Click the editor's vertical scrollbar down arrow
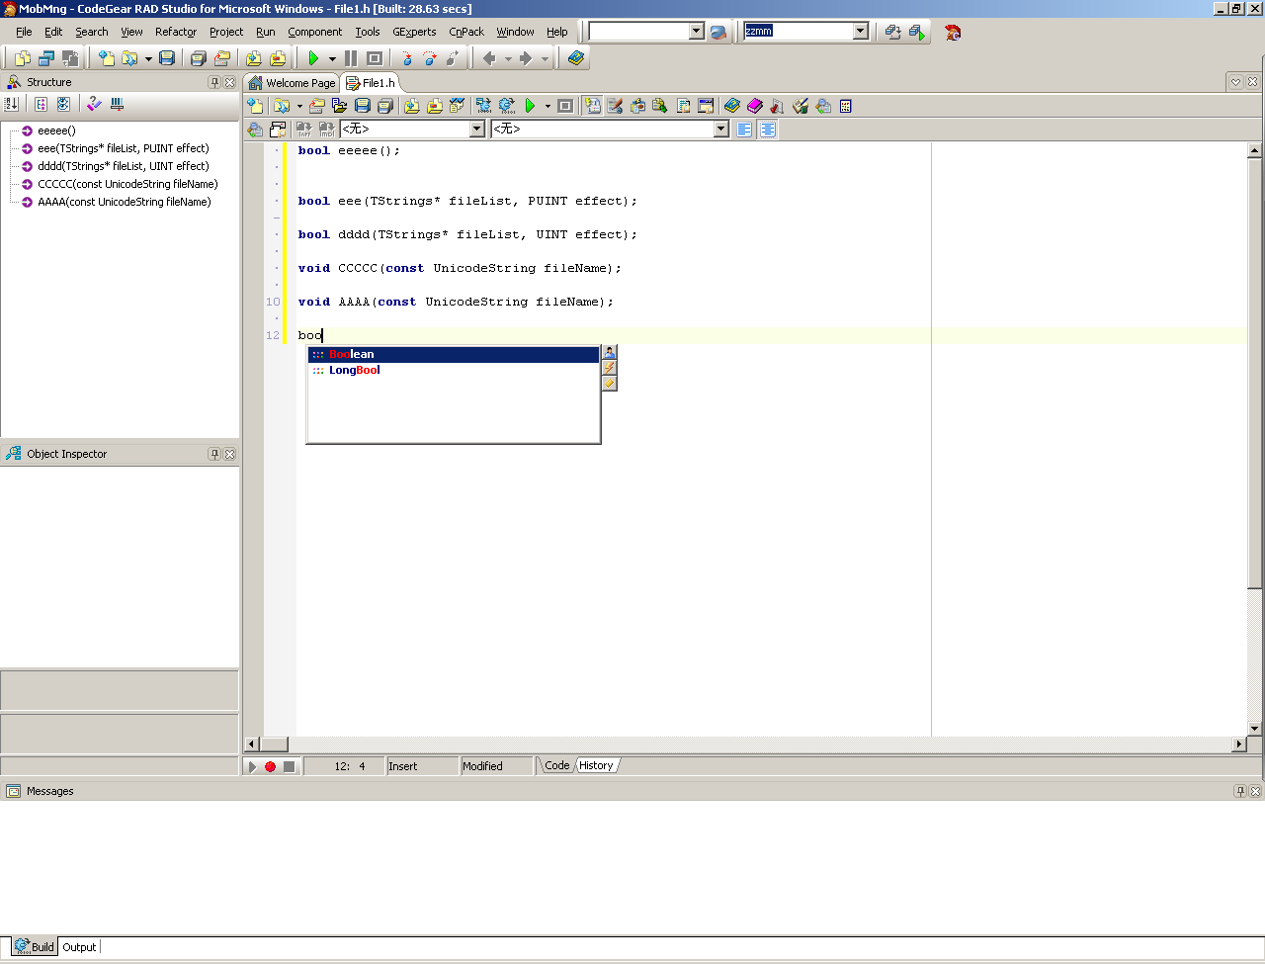The width and height of the screenshot is (1265, 964). pos(1254,729)
